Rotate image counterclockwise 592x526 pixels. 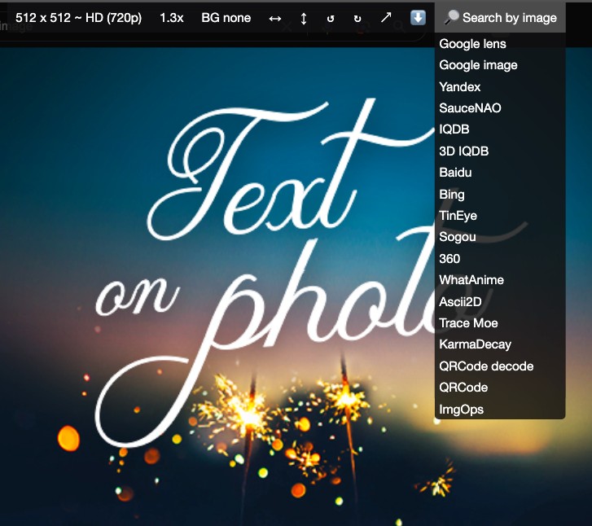tap(331, 18)
